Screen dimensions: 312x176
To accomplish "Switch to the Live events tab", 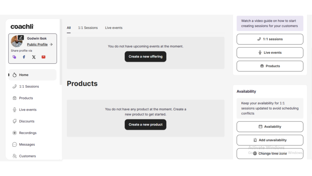I will click(x=114, y=28).
